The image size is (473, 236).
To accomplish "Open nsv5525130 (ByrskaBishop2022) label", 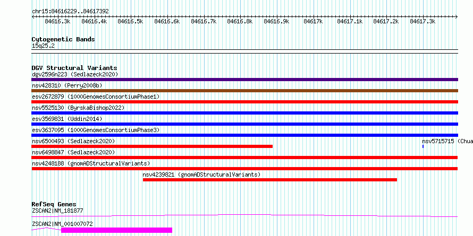I will (78, 108).
